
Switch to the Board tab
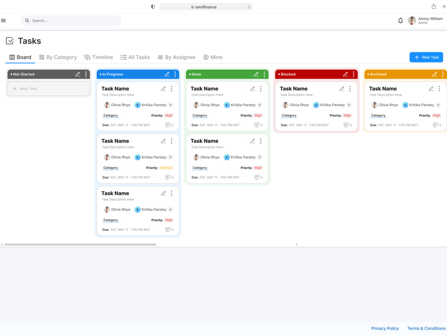click(20, 57)
